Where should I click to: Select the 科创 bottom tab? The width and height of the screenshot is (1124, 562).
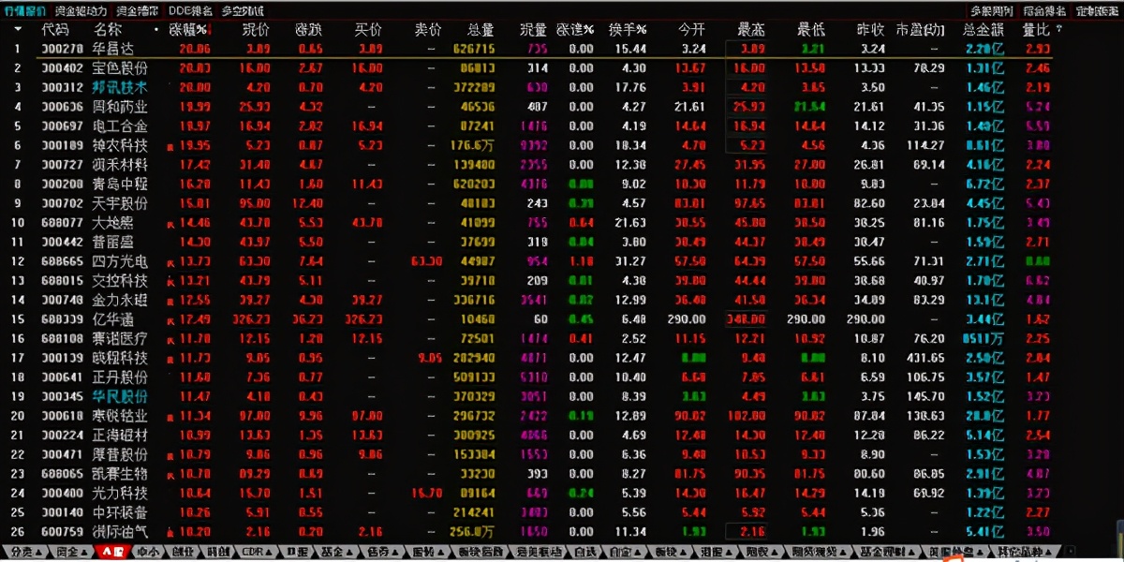pos(217,553)
